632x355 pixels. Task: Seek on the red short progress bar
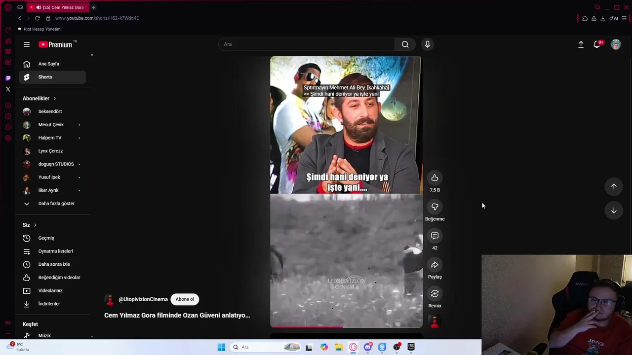point(346,326)
